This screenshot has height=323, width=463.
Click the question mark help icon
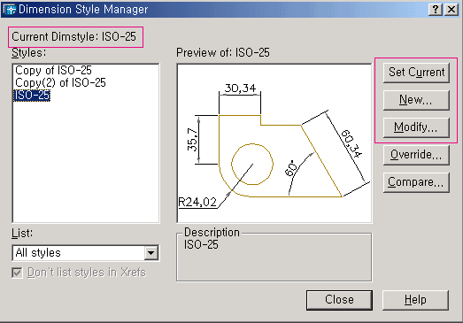(436, 10)
